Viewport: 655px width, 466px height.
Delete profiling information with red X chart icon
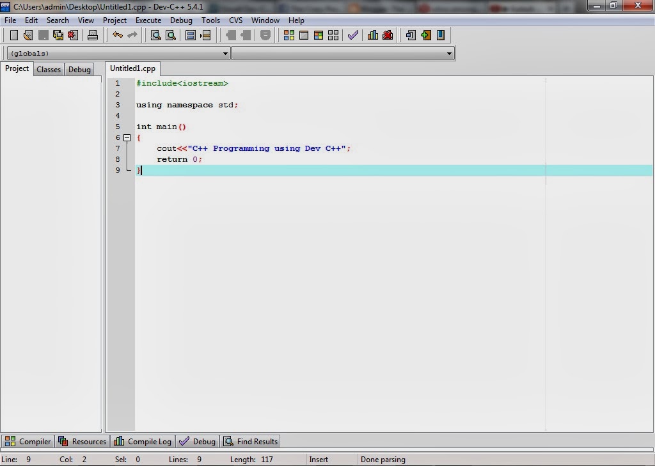(x=388, y=36)
